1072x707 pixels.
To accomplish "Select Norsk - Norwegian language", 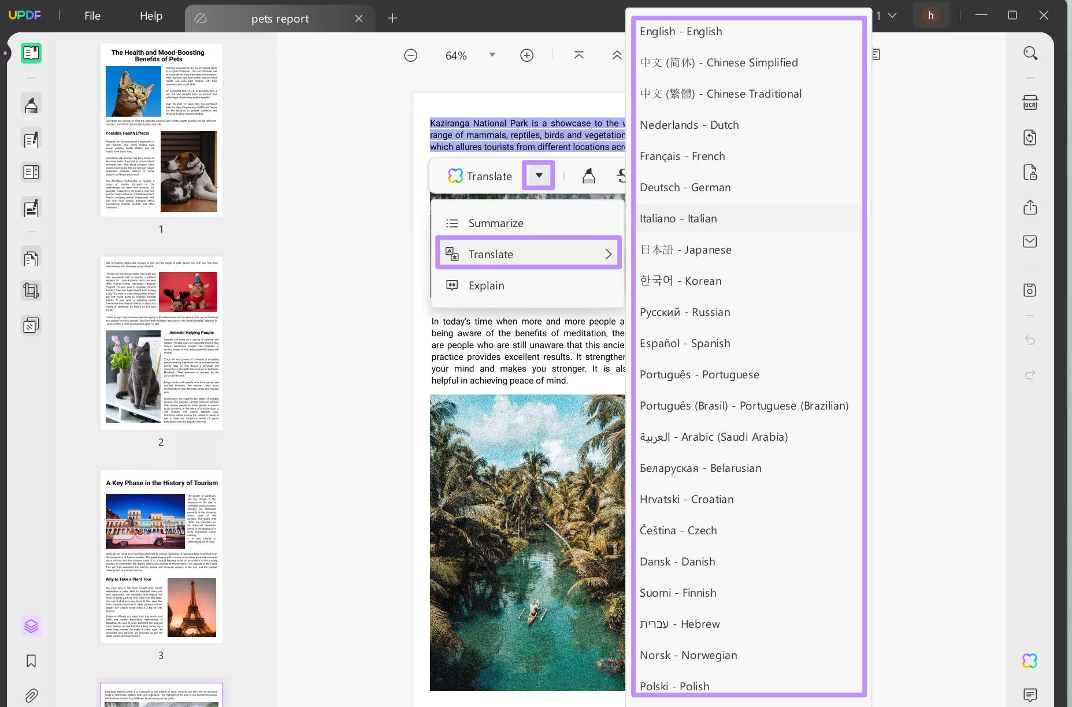I will pyautogui.click(x=749, y=655).
